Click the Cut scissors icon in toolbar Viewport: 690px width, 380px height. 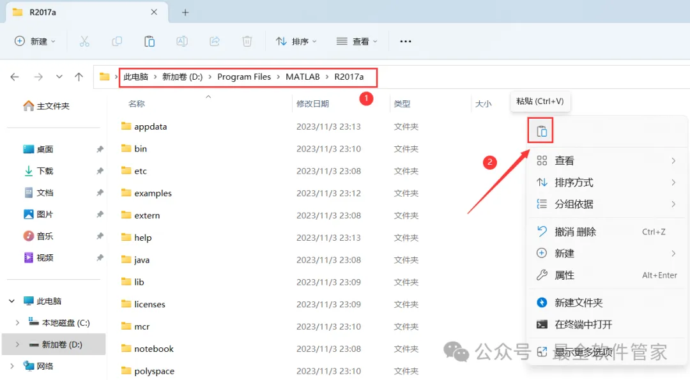pyautogui.click(x=84, y=42)
